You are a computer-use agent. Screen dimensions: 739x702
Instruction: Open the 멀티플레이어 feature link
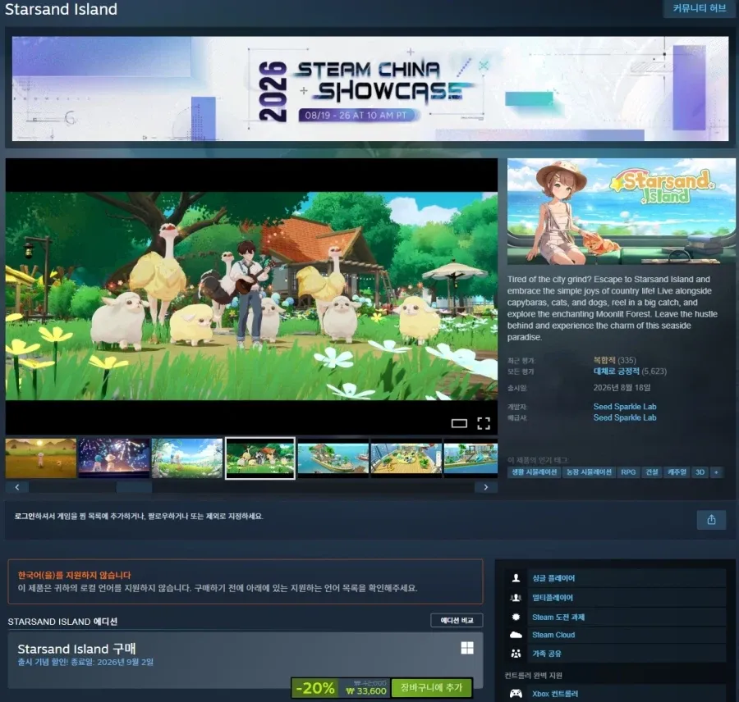pos(553,598)
